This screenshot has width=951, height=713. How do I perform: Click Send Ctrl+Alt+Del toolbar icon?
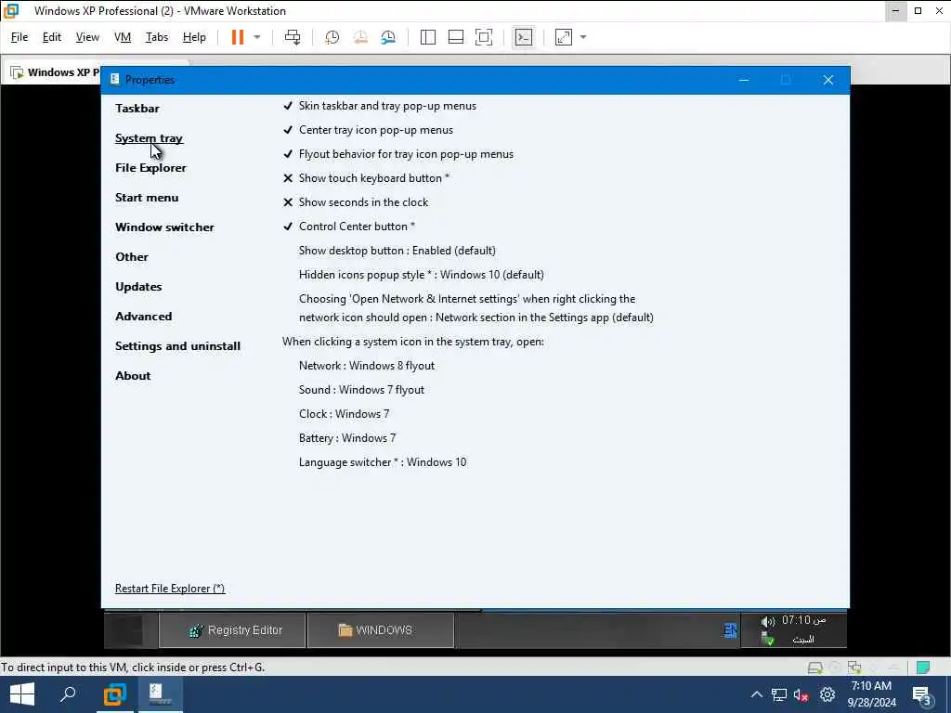(293, 37)
